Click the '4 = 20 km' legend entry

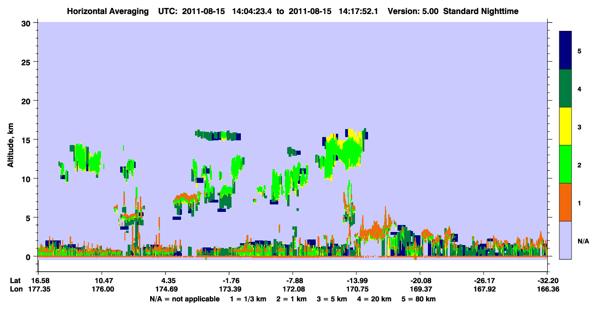pyautogui.click(x=374, y=299)
